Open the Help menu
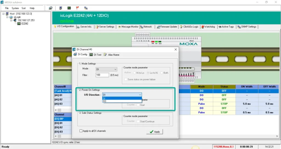Viewport: 281px width, 149px height. pos(32,8)
